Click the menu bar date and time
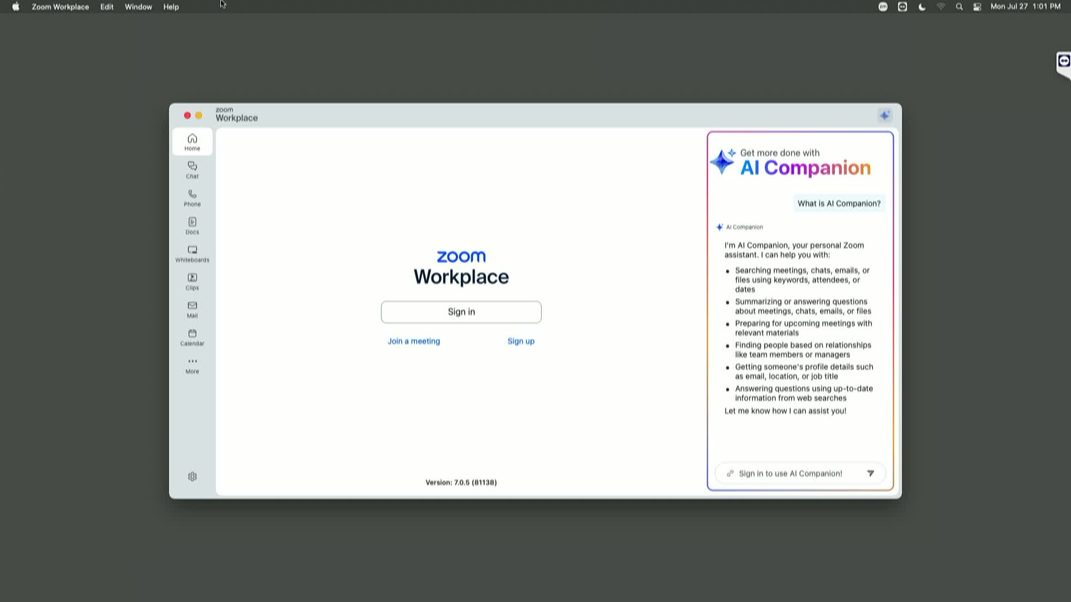1071x602 pixels. 1025,7
